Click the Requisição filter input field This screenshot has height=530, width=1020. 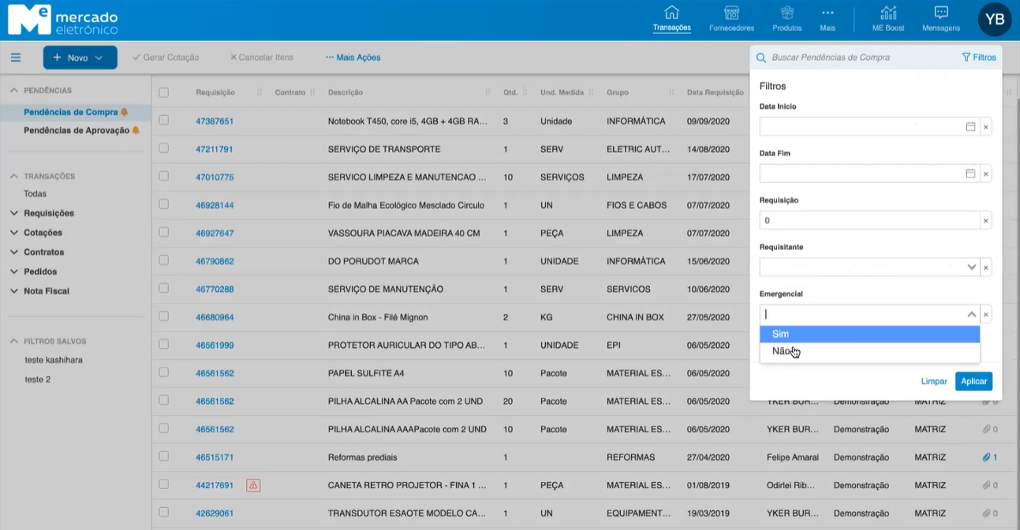click(x=869, y=221)
